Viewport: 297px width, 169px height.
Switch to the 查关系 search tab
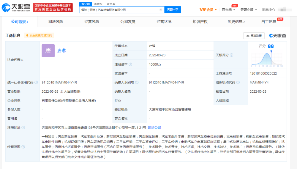coord(111,4)
